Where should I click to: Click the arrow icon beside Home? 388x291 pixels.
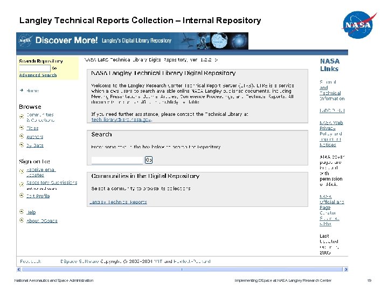22,91
